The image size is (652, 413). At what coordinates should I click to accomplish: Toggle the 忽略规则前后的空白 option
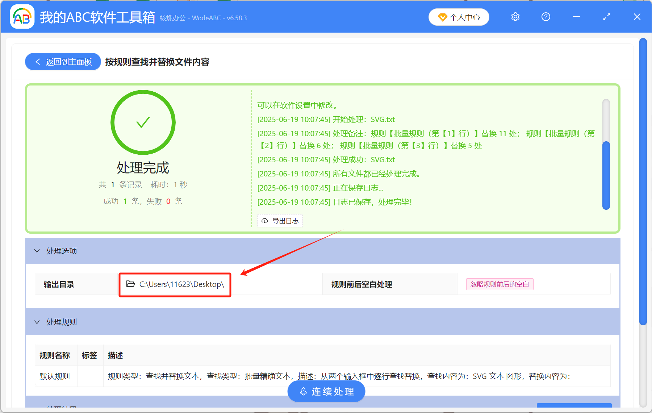click(500, 284)
